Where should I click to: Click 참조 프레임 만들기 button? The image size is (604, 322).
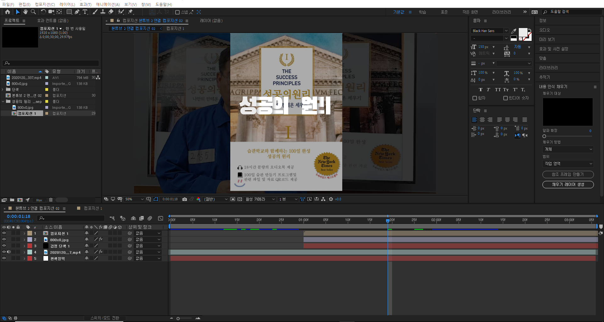coord(568,175)
